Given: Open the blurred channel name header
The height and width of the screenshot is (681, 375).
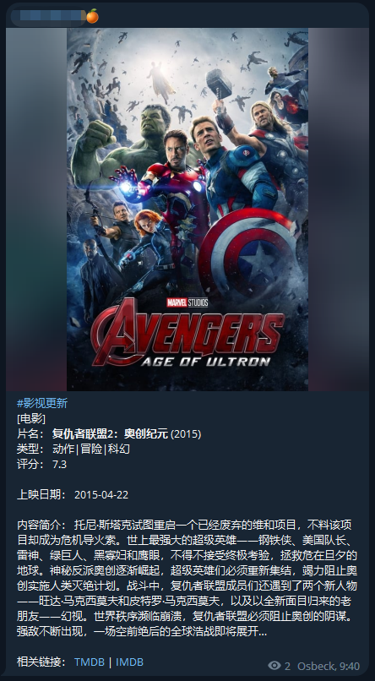Looking at the screenshot, I should [x=48, y=16].
